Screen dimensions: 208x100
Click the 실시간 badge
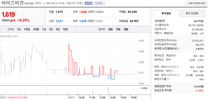pyautogui.click(x=89, y=3)
